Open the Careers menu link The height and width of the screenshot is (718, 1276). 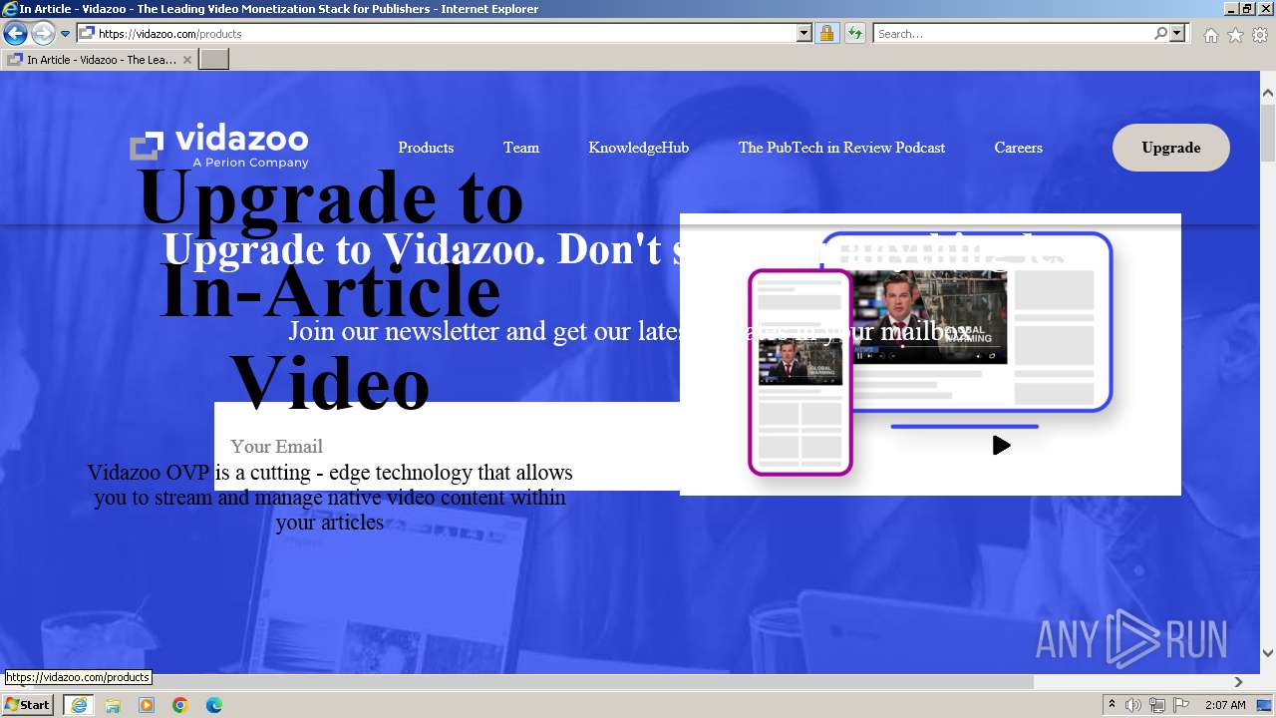(1018, 148)
